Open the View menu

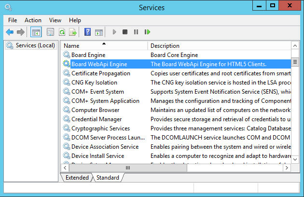[x=55, y=20]
